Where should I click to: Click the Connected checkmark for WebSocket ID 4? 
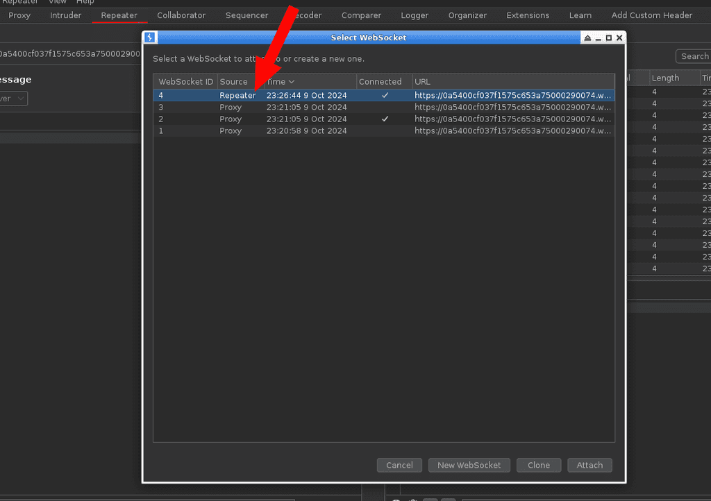click(x=385, y=96)
